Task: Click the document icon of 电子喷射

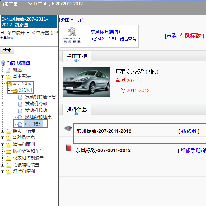Action: 20,124
